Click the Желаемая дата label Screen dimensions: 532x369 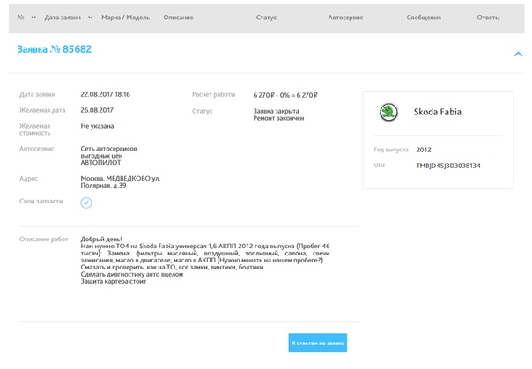click(x=42, y=110)
